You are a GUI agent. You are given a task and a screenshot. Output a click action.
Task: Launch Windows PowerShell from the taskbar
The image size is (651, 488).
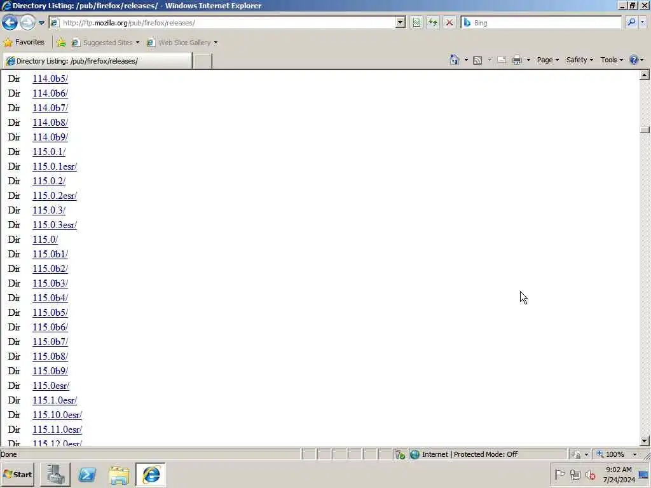(x=87, y=474)
